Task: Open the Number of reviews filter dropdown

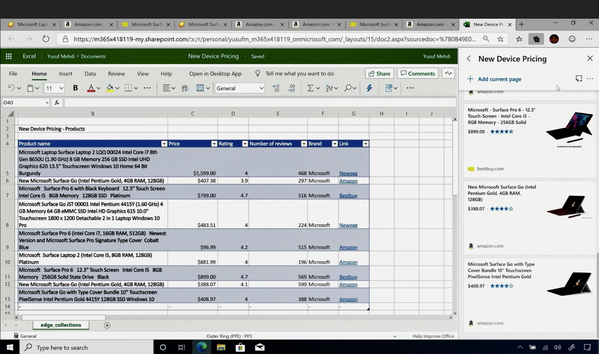Action: (304, 144)
